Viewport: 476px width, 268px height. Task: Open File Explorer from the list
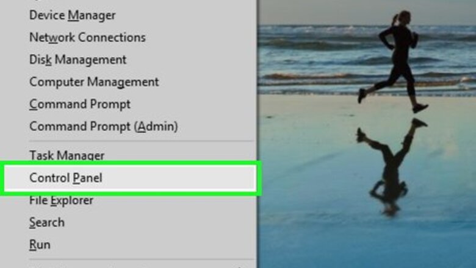coord(61,200)
